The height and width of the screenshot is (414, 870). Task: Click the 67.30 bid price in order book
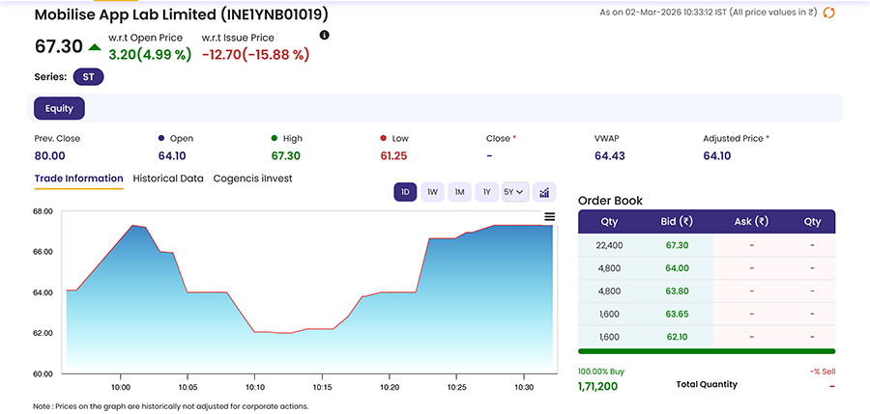pyautogui.click(x=677, y=245)
